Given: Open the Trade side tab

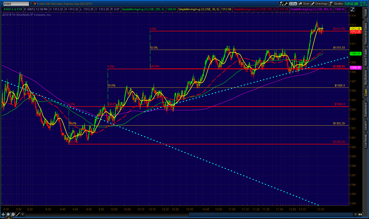Looking at the screenshot, I should coord(366,13).
